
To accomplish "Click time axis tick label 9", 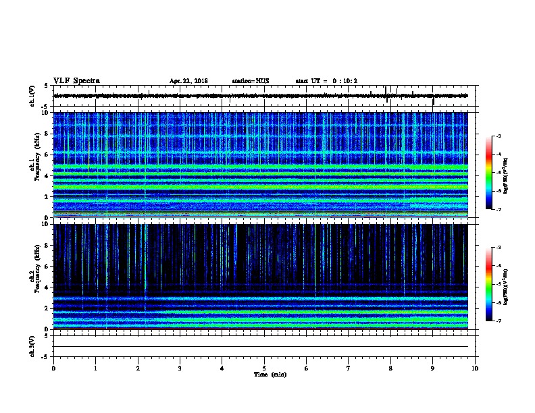I will (432, 368).
